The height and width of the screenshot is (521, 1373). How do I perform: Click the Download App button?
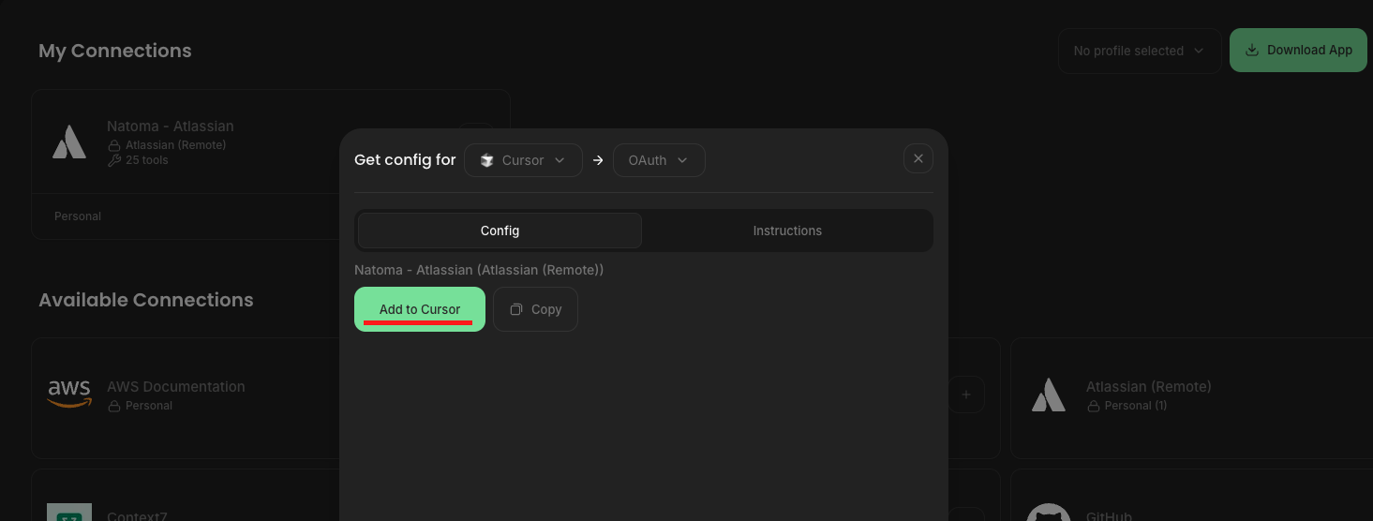point(1298,51)
